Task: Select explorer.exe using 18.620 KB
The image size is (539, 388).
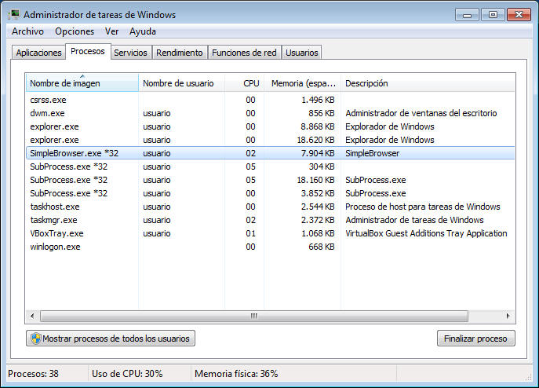Action: 270,140
